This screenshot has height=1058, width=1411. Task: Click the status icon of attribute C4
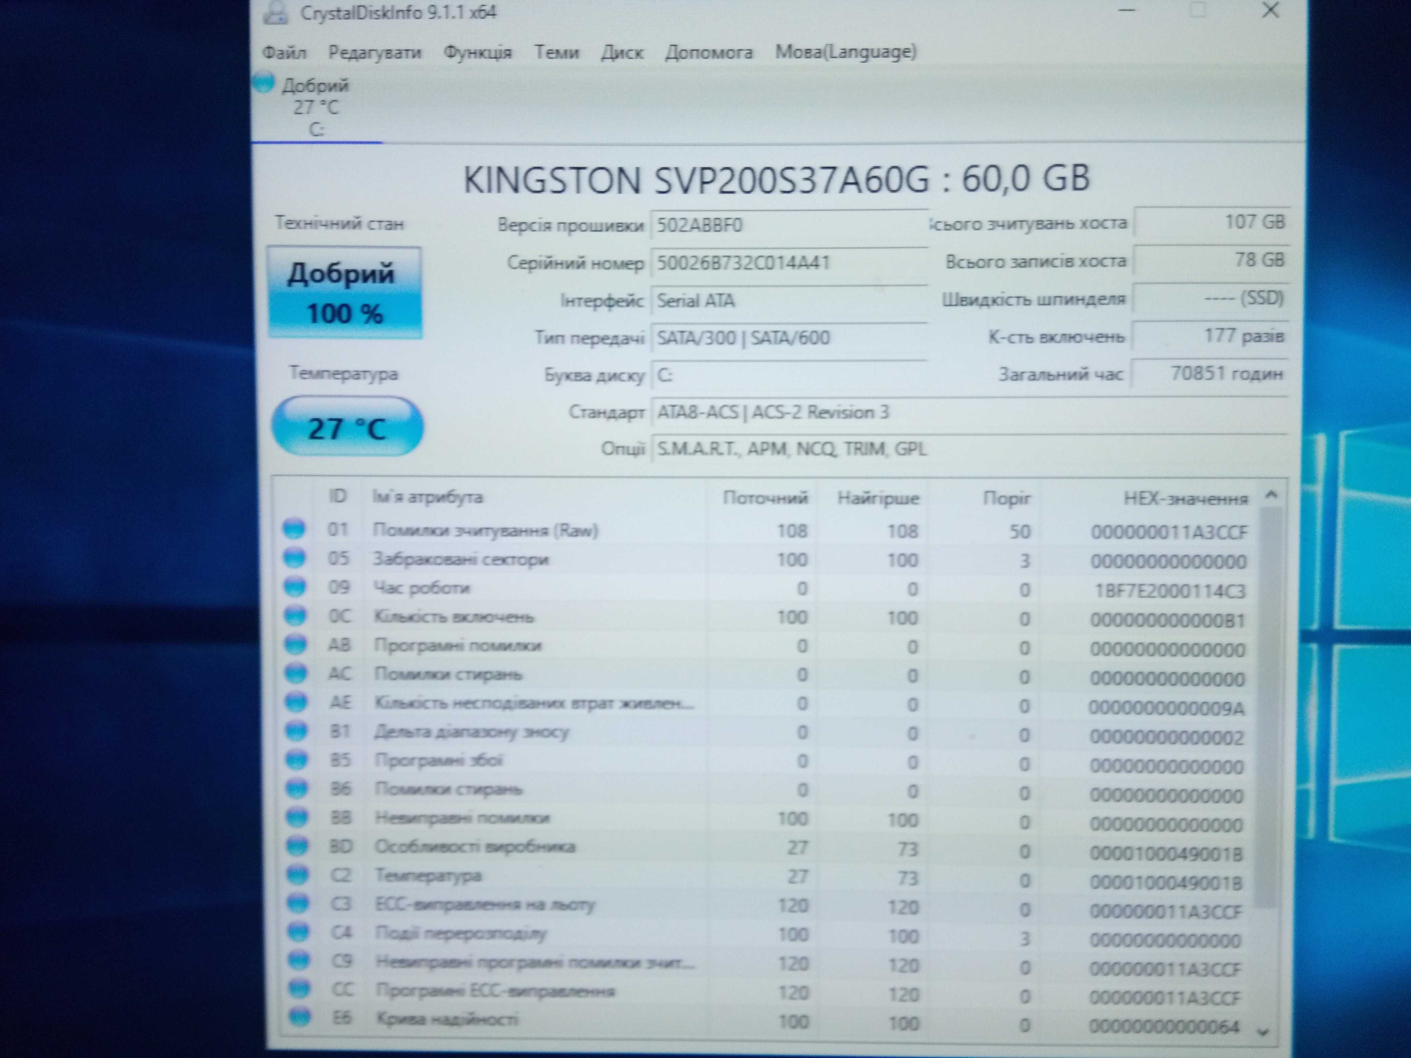pos(298,932)
